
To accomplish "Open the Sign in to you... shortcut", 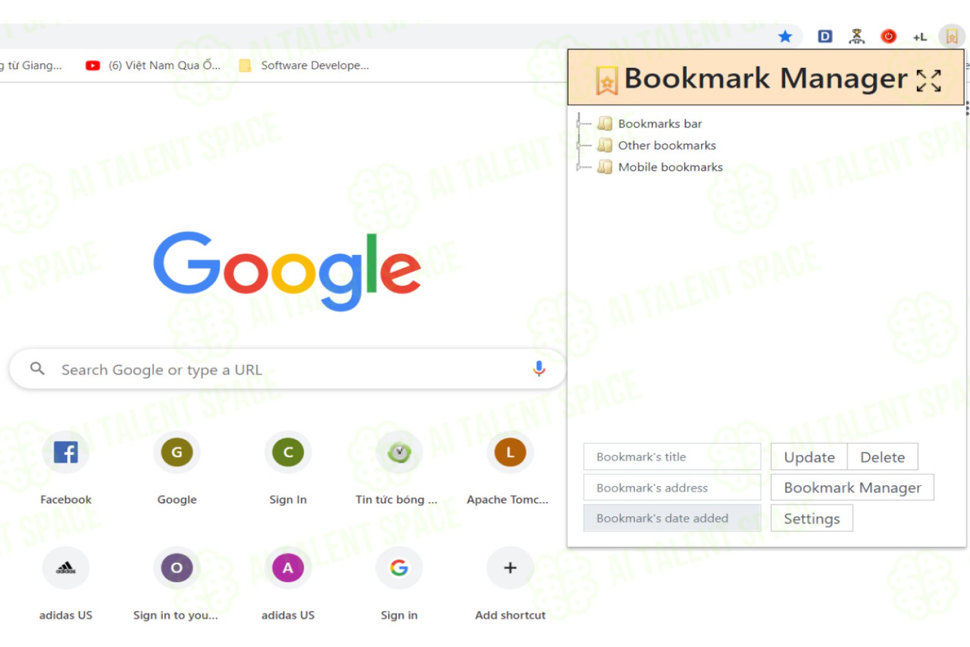I will [x=177, y=584].
